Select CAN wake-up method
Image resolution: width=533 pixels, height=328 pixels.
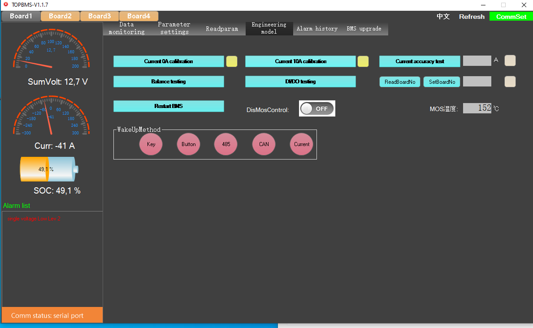click(x=264, y=144)
